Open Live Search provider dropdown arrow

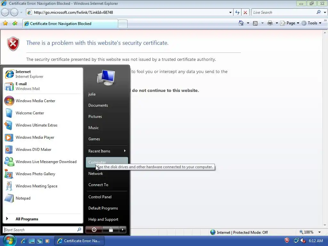(x=325, y=12)
